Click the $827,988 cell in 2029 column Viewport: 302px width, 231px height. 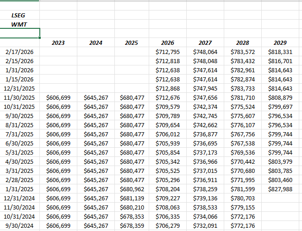coord(280,189)
